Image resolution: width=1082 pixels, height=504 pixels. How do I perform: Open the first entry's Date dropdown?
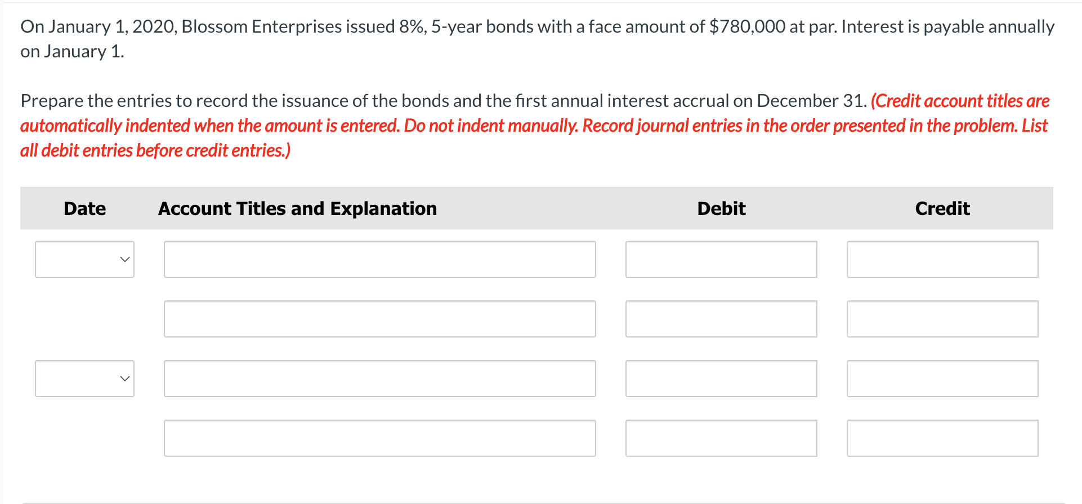[84, 259]
